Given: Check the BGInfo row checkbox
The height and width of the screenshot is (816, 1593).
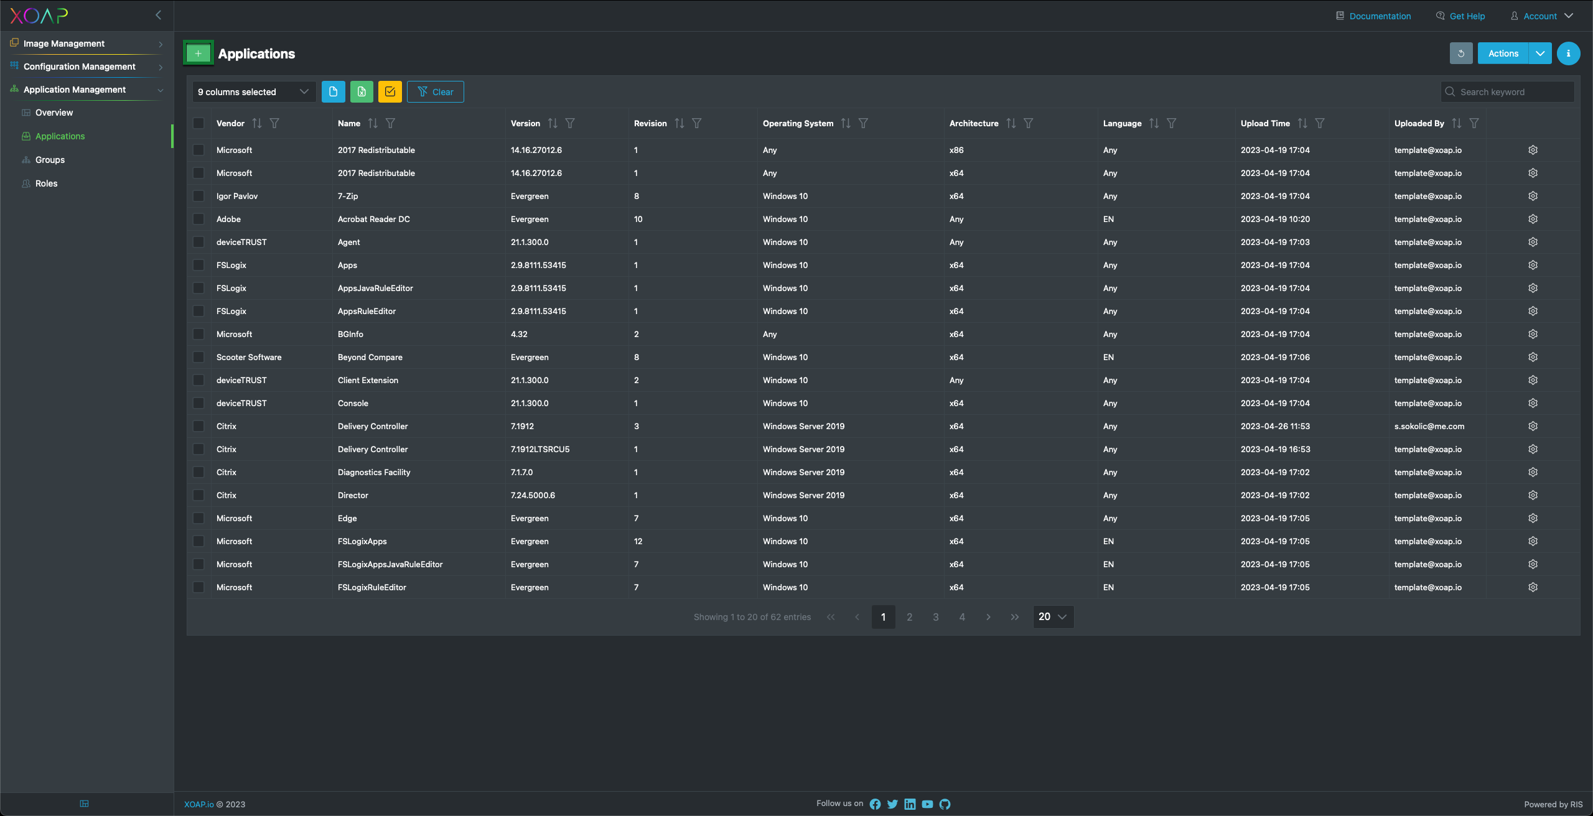Looking at the screenshot, I should pos(199,334).
